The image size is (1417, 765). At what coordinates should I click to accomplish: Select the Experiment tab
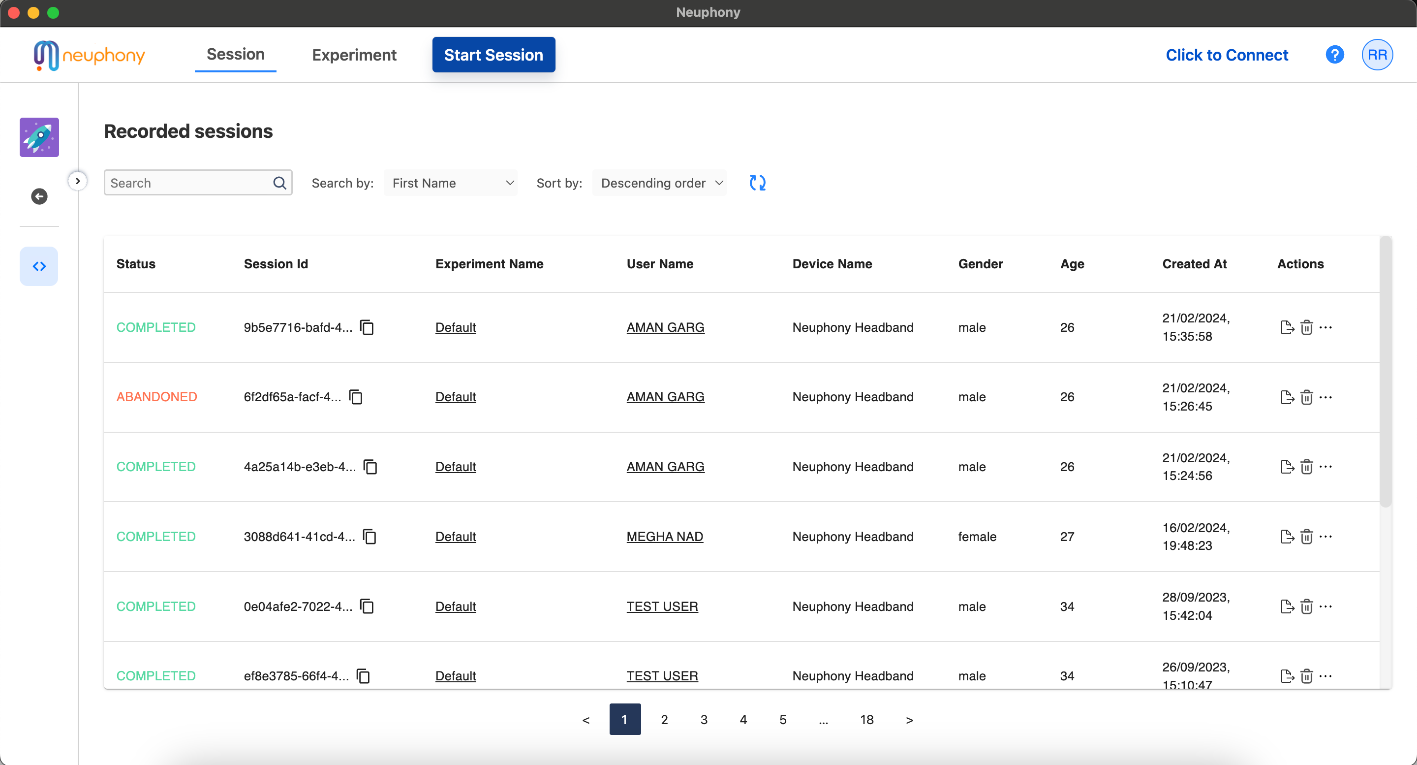point(354,54)
